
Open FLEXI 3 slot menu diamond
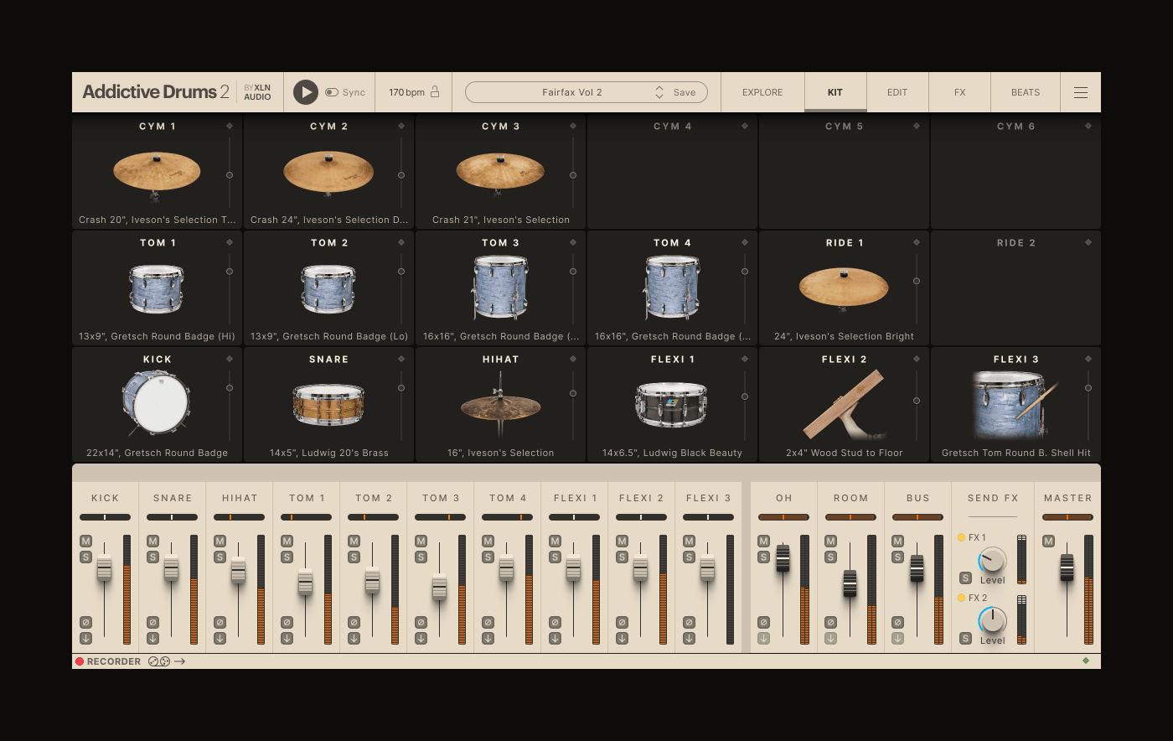1088,359
